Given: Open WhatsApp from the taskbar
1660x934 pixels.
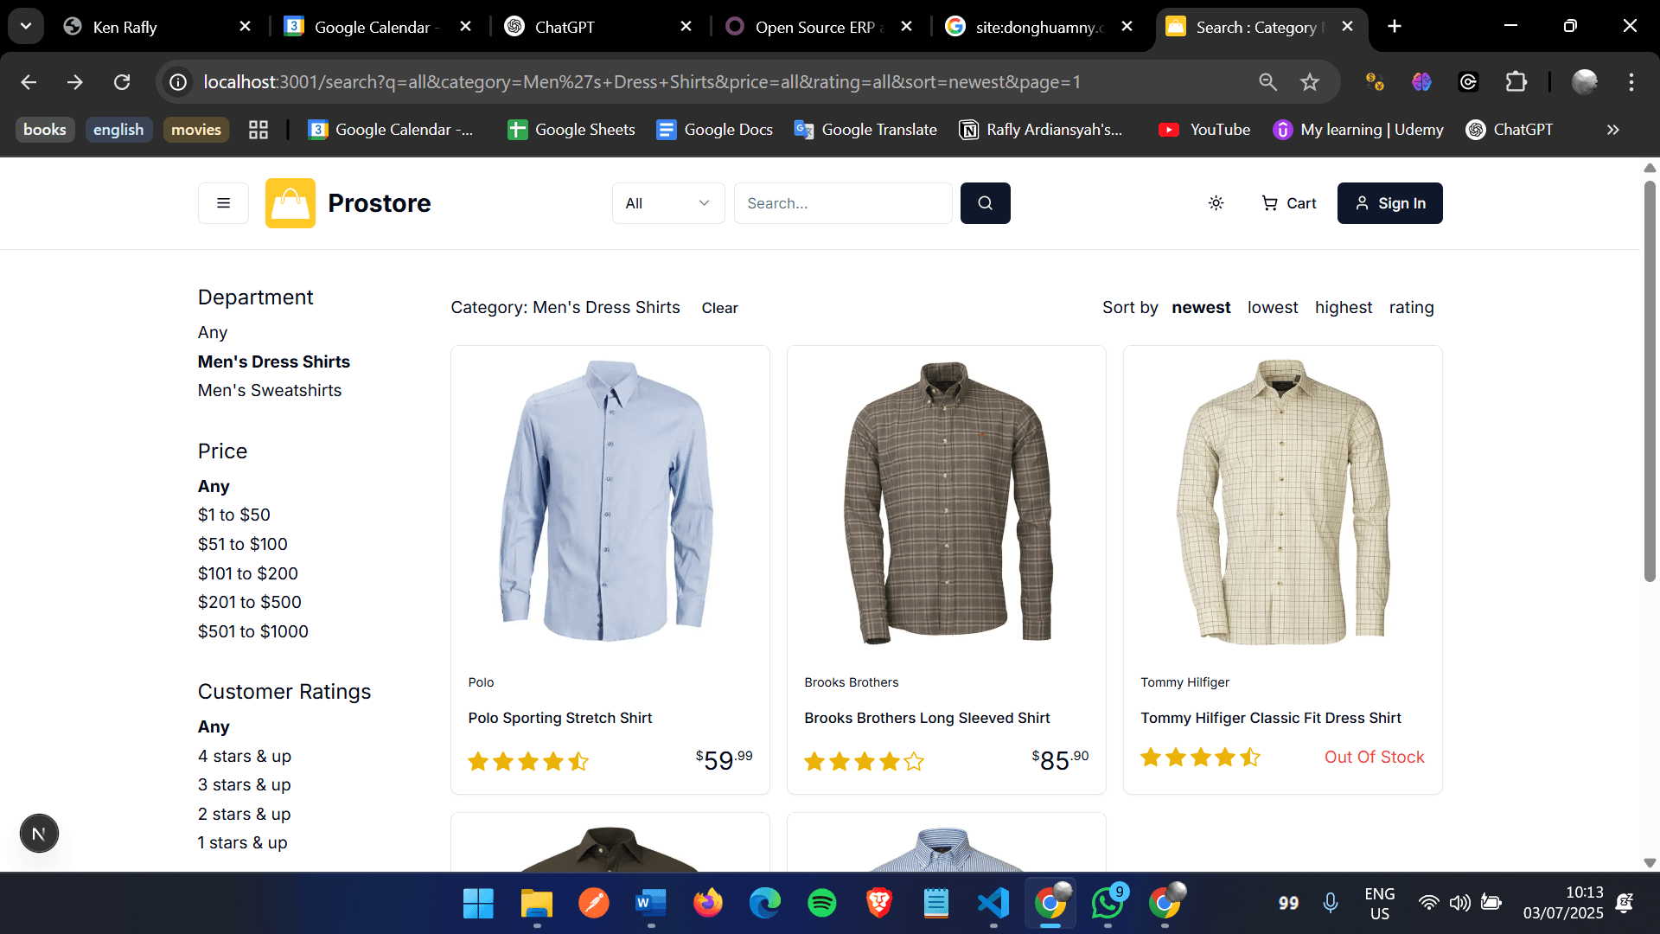Looking at the screenshot, I should click(1107, 902).
